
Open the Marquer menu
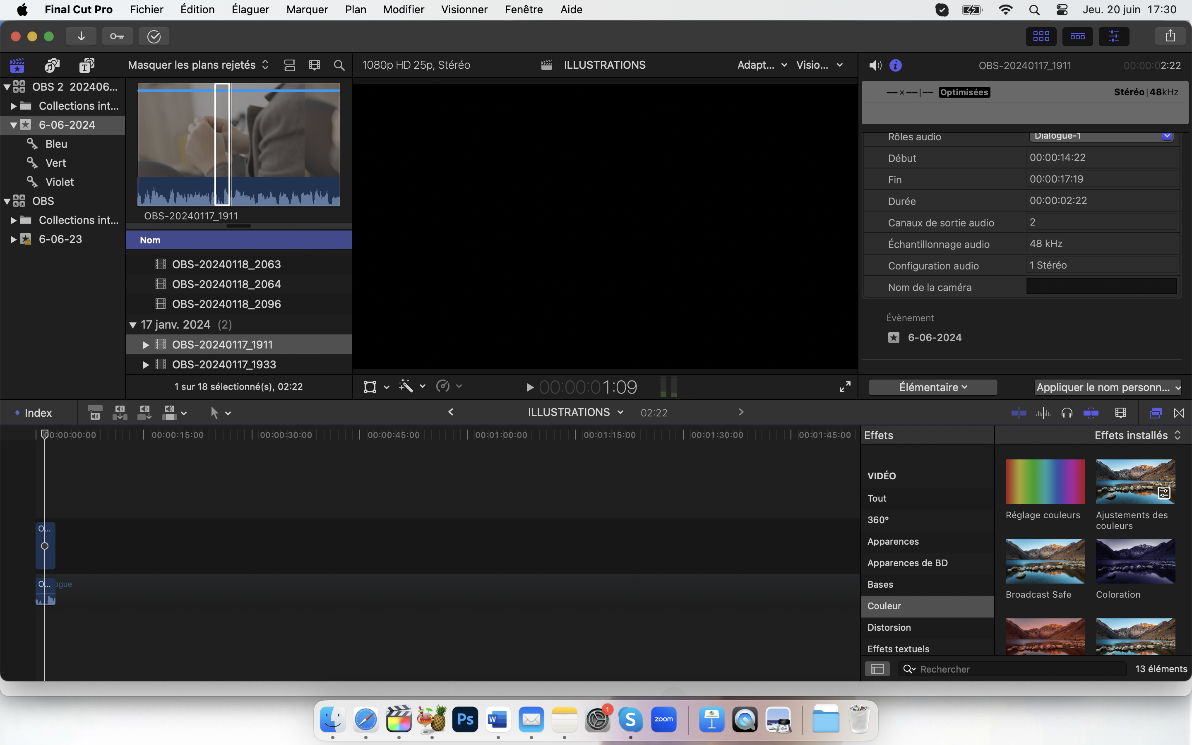[x=307, y=10]
